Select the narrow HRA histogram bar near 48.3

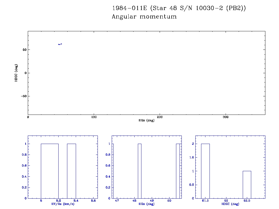(139, 171)
